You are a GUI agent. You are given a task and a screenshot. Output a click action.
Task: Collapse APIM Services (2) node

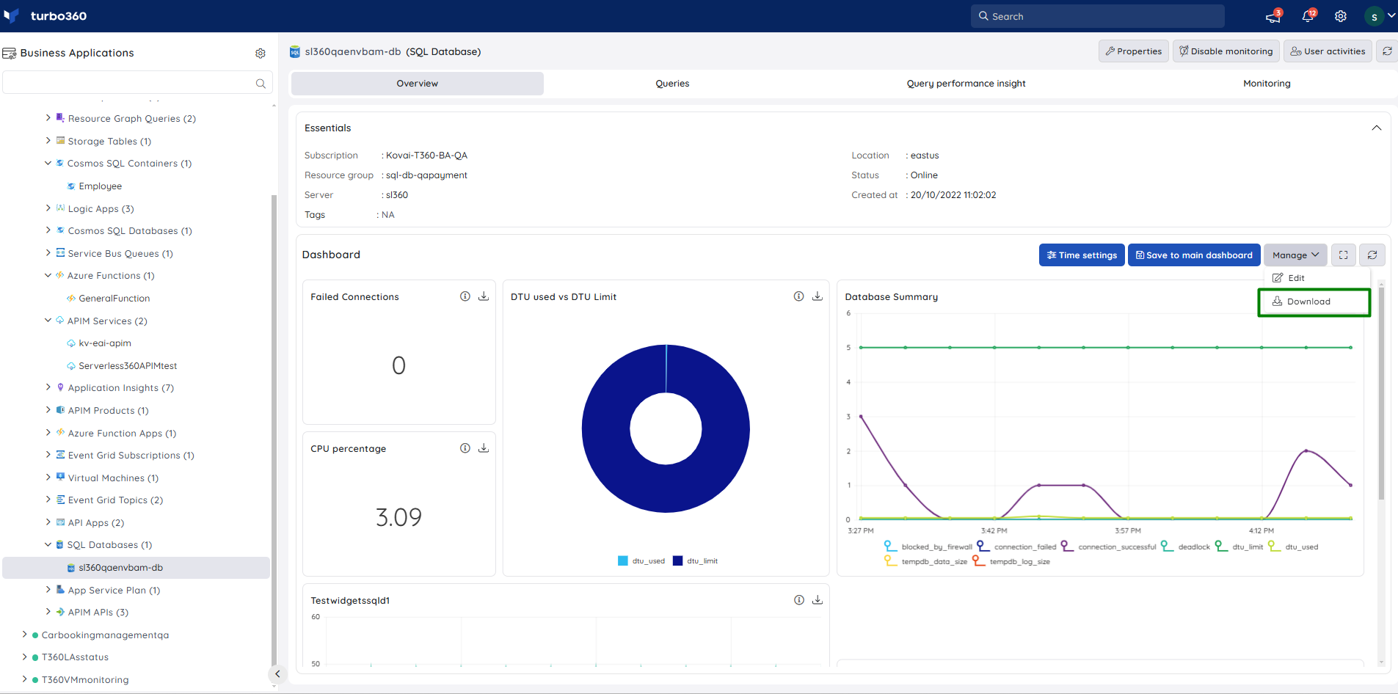coord(48,321)
